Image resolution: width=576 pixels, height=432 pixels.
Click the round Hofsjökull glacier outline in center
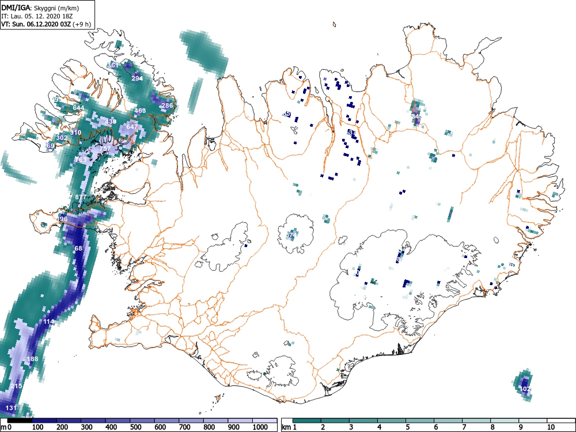point(295,234)
